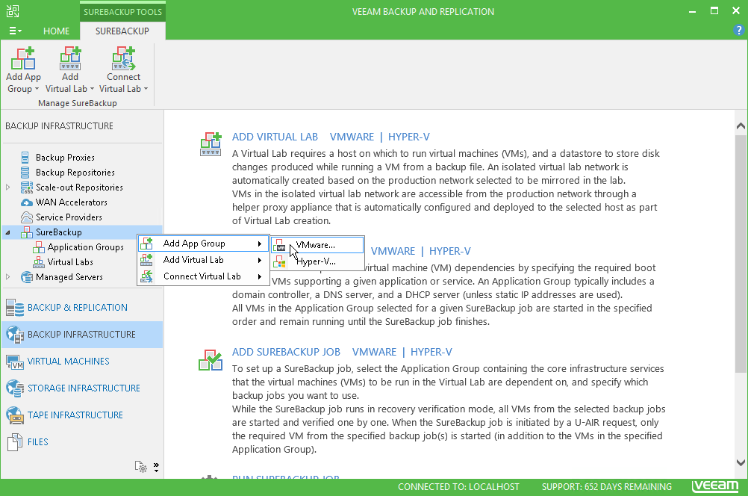Choose Connect Virtual Lab in context menu
Viewport: 748px width, 496px height.
click(x=203, y=276)
